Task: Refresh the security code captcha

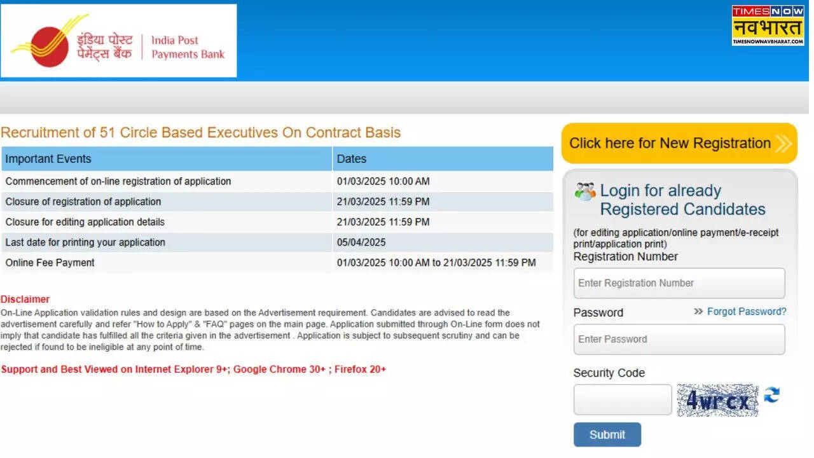Action: [x=772, y=395]
